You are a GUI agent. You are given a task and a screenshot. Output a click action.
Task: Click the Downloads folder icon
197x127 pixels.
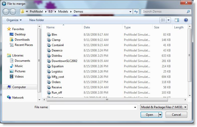(12, 40)
